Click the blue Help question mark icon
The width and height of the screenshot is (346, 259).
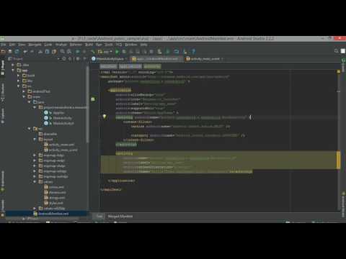[193, 52]
